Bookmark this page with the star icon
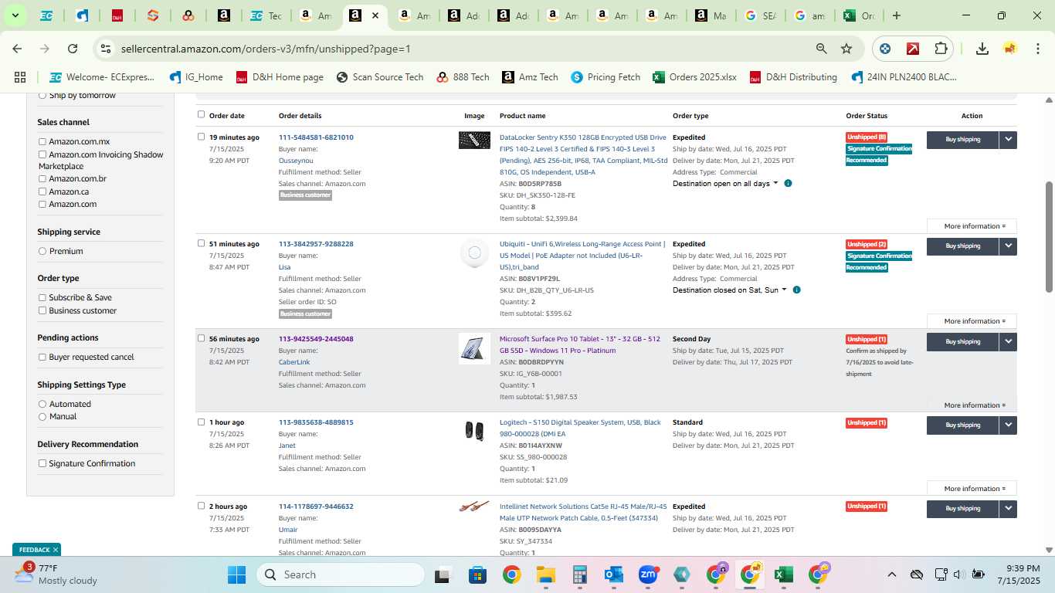Viewport: 1055px width, 593px height. [x=846, y=49]
